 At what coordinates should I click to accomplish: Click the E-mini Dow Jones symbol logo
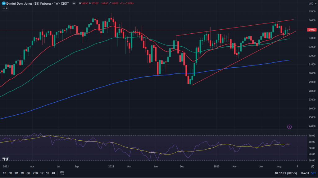pyautogui.click(x=3, y=3)
